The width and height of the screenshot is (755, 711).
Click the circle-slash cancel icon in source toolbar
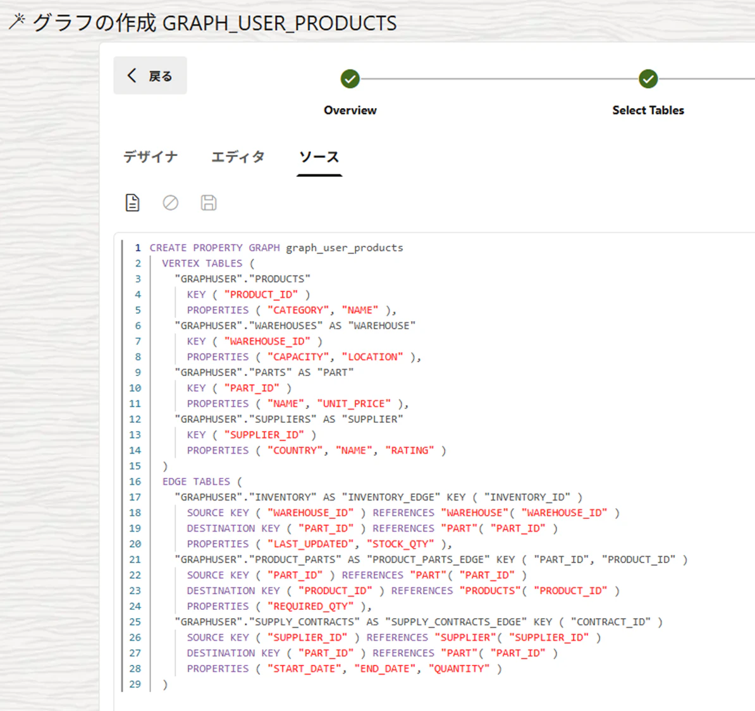tap(171, 203)
